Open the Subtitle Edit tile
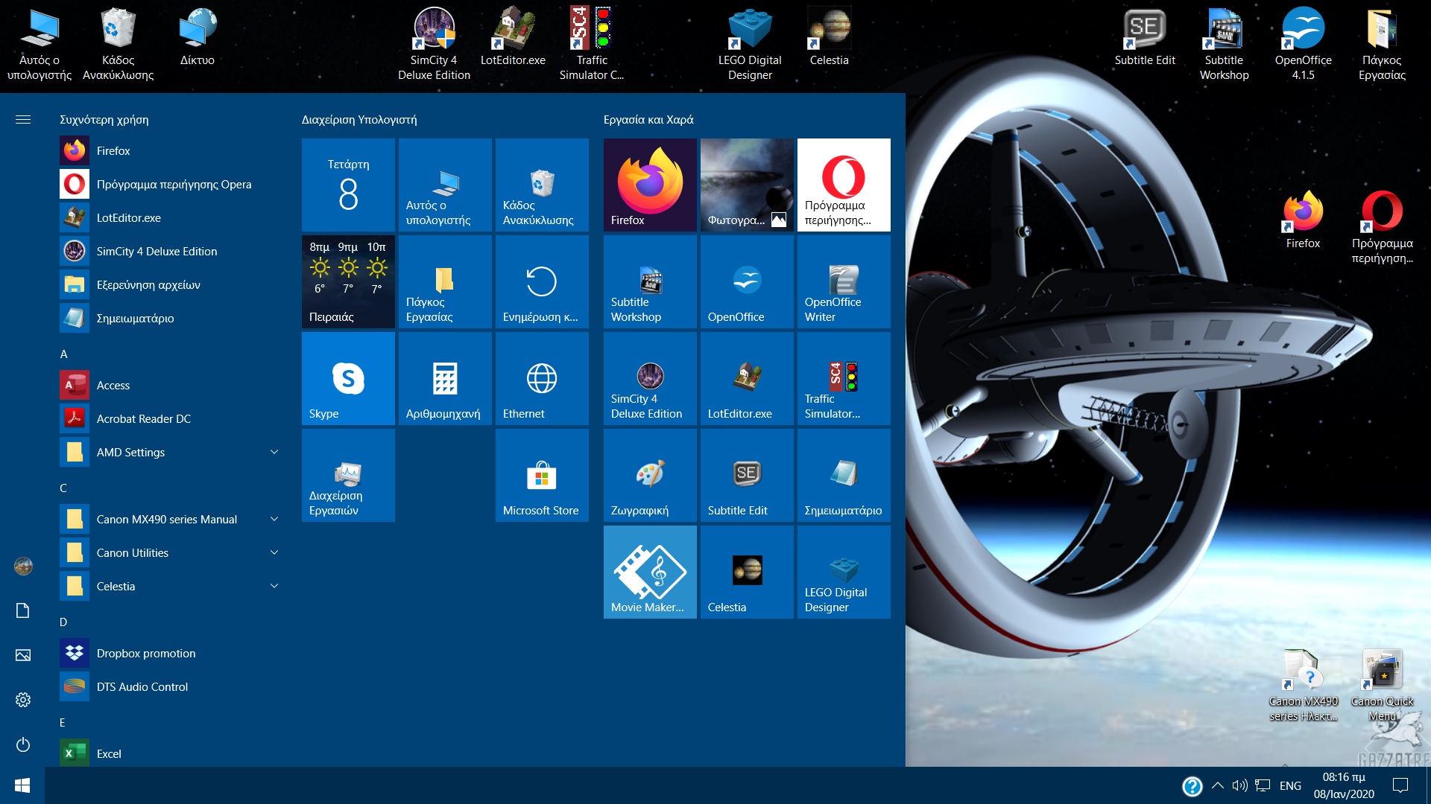 pyautogui.click(x=747, y=475)
